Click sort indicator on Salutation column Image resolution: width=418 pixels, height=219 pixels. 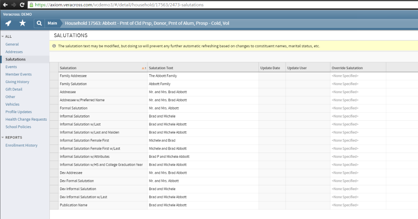[x=144, y=68]
